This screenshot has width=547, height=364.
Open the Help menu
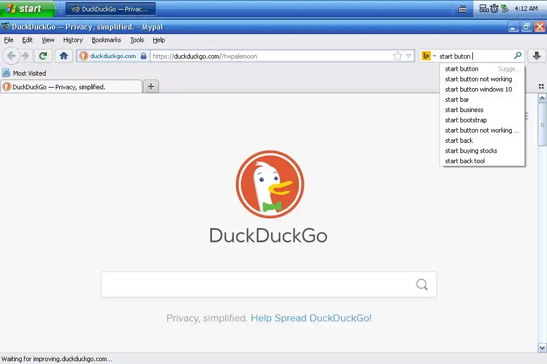pyautogui.click(x=159, y=40)
